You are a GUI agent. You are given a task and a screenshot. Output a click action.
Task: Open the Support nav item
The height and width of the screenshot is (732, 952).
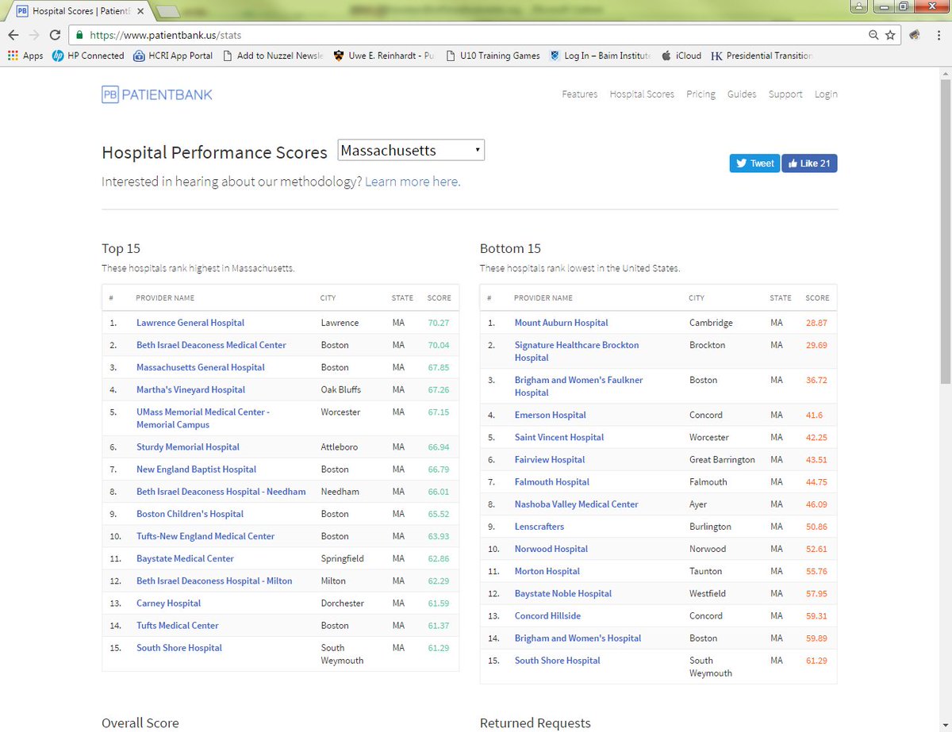[785, 94]
